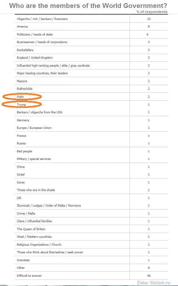Click the Difficult to answer row
The height and width of the screenshot is (286, 178).
tap(91, 276)
